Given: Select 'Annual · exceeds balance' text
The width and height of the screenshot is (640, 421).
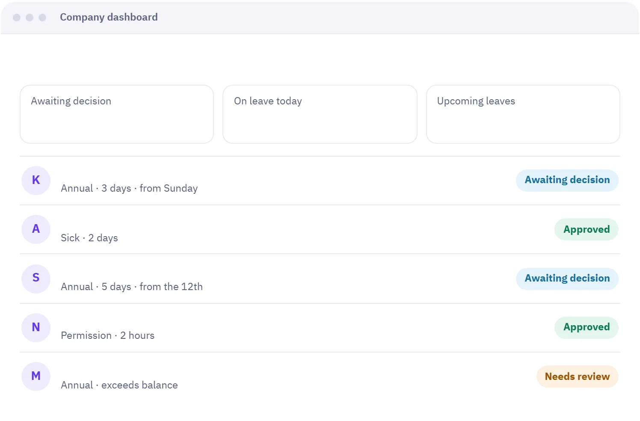Looking at the screenshot, I should (119, 385).
